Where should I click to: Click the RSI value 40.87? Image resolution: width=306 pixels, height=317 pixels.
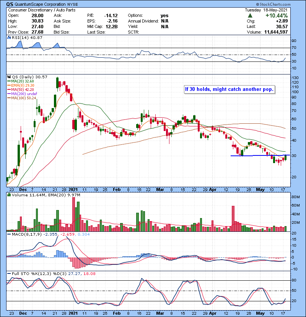click(x=37, y=37)
